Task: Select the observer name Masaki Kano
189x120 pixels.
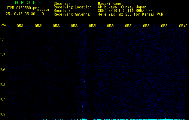Action: [109, 4]
